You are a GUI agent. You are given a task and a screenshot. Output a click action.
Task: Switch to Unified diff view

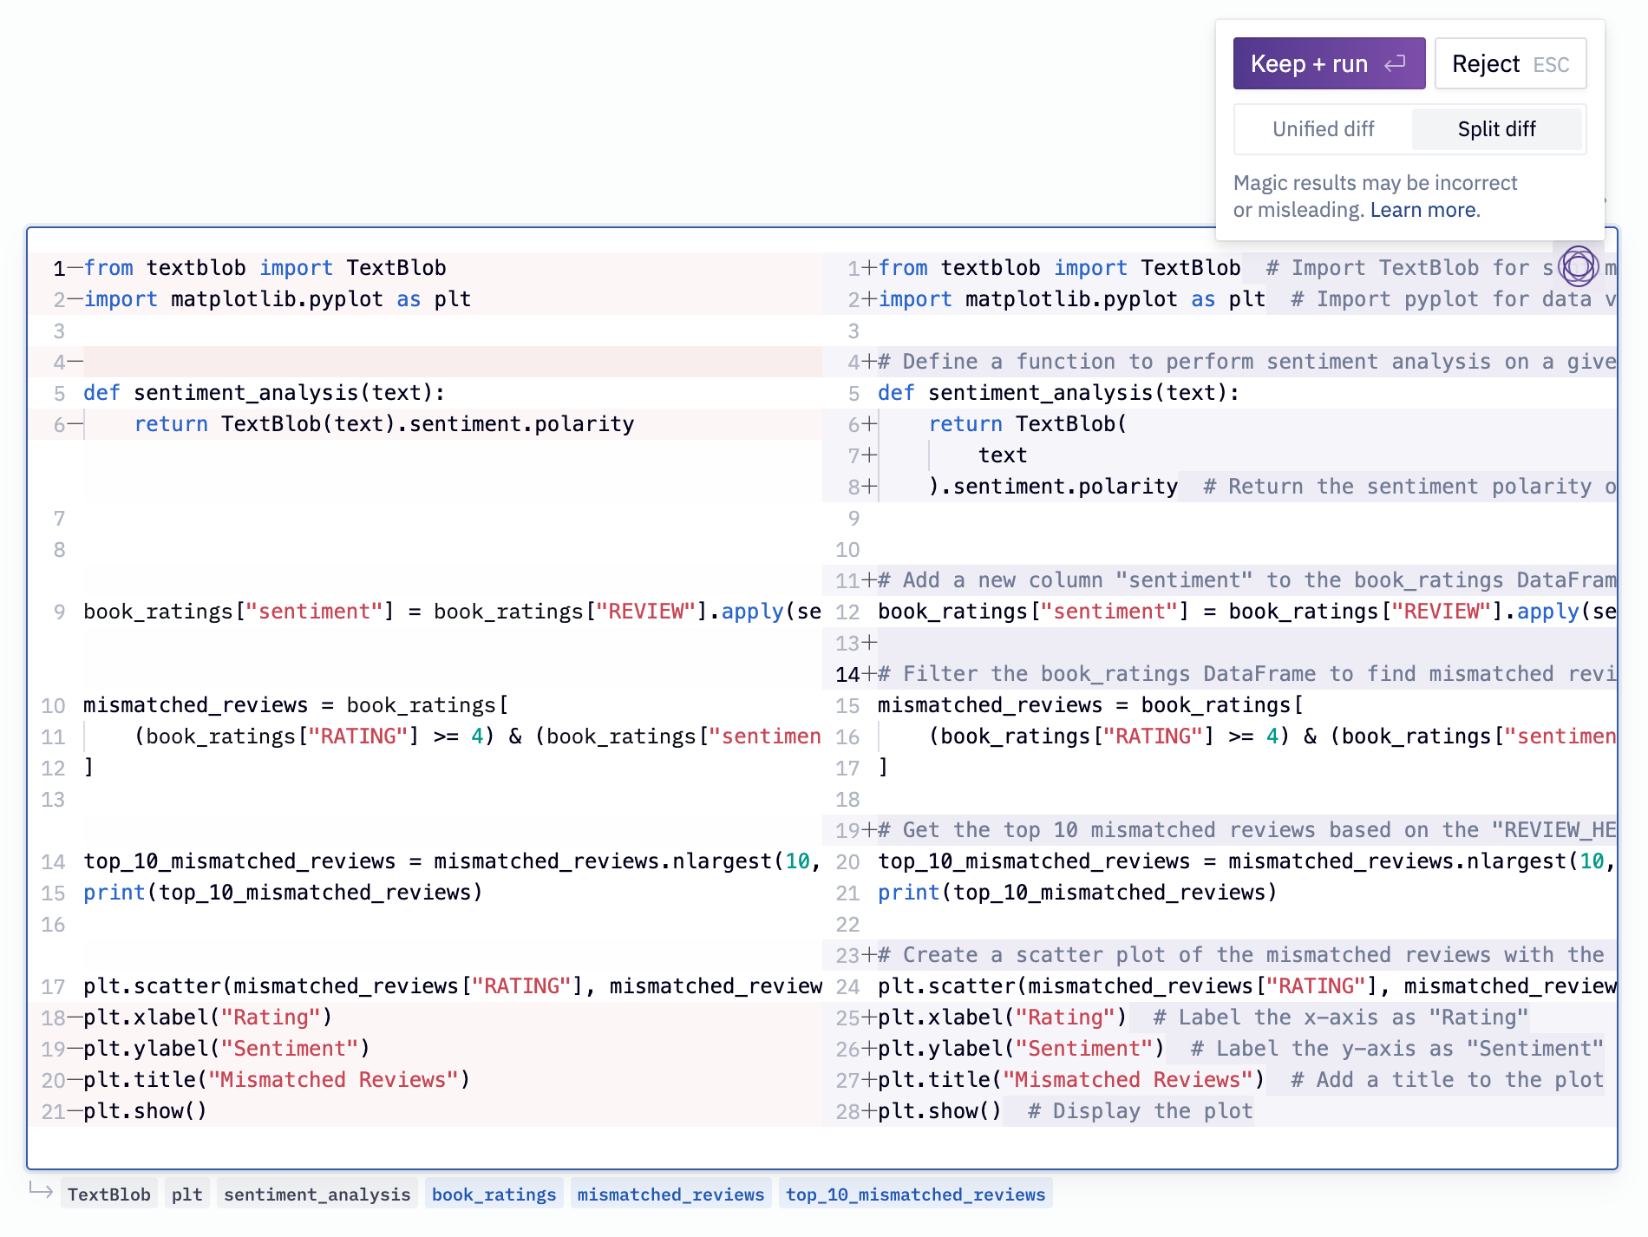(x=1324, y=129)
